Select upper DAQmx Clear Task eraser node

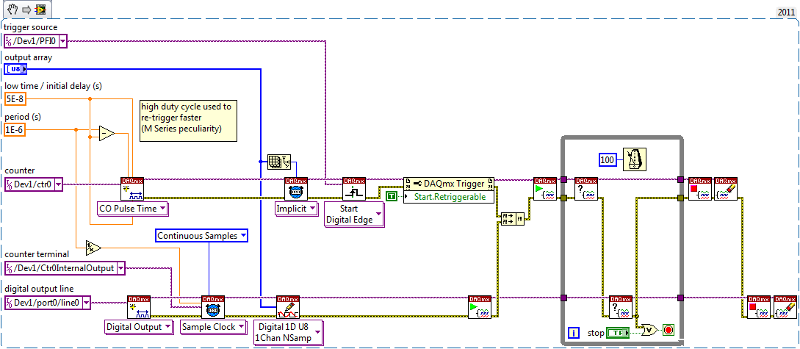tap(726, 188)
